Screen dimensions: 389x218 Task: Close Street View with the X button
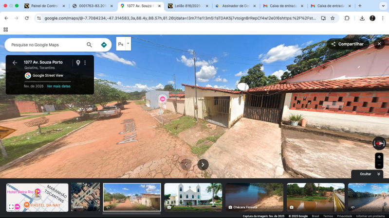(x=379, y=44)
